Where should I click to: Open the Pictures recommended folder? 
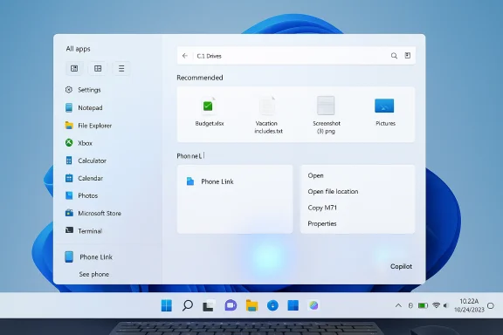pos(385,113)
